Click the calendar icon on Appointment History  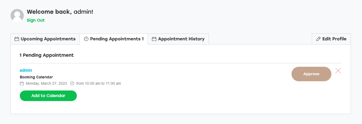(x=154, y=39)
